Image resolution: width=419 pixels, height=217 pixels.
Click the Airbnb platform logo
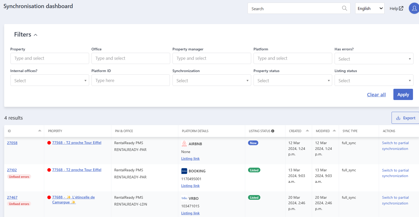pyautogui.click(x=184, y=144)
